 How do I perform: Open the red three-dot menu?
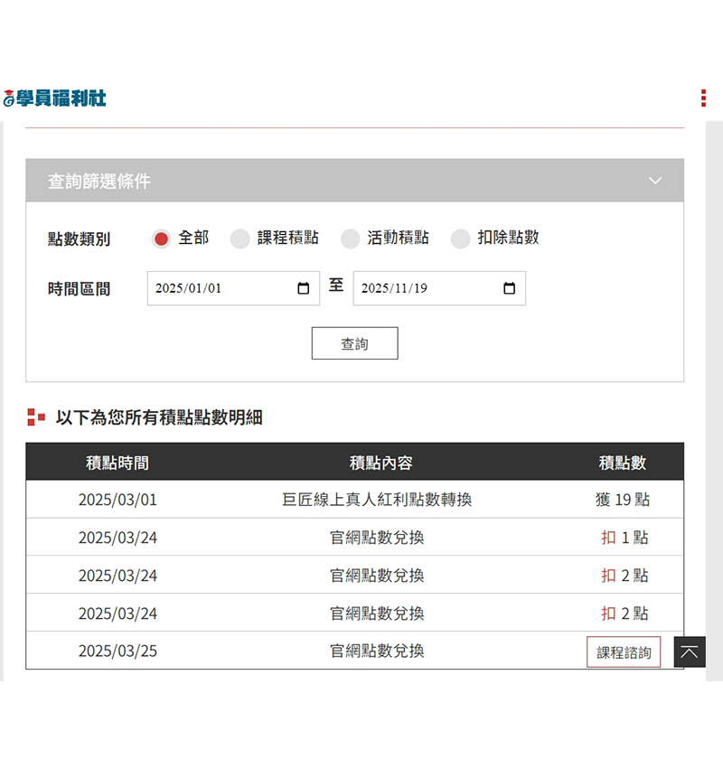(x=703, y=98)
